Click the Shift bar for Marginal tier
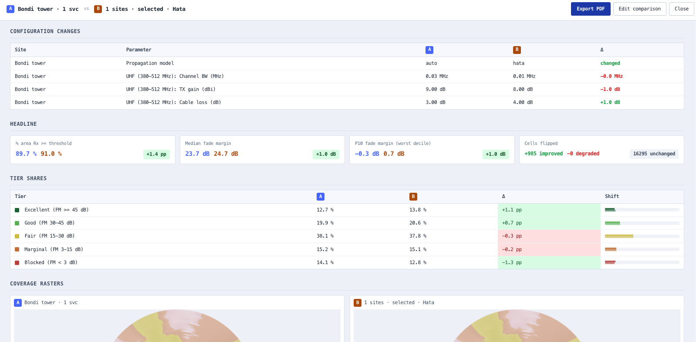This screenshot has height=342, width=696. (x=642, y=249)
